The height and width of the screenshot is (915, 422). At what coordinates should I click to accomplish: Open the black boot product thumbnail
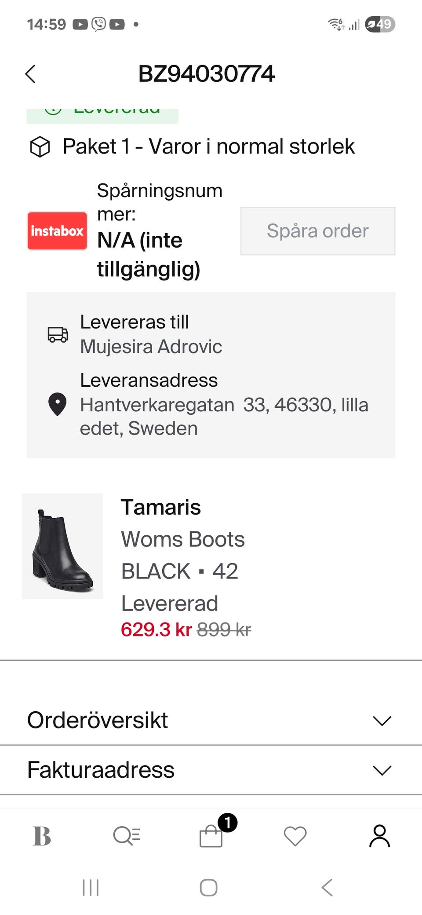pyautogui.click(x=62, y=546)
